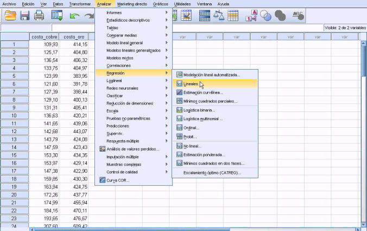Select the show all variables gray circles icon
Viewport: 367px width, 231px height.
coord(280,16)
